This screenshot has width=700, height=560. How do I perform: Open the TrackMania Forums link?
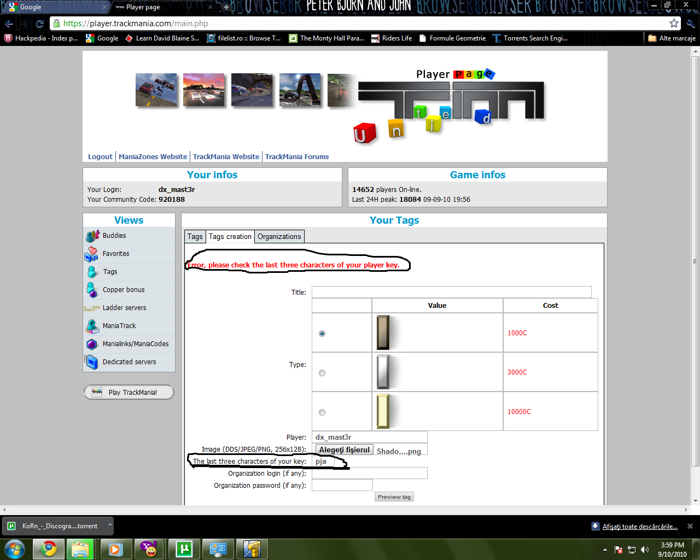click(x=297, y=157)
